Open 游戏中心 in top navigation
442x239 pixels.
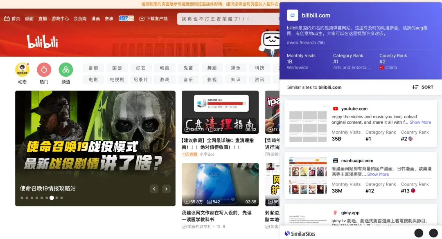pyautogui.click(x=60, y=18)
